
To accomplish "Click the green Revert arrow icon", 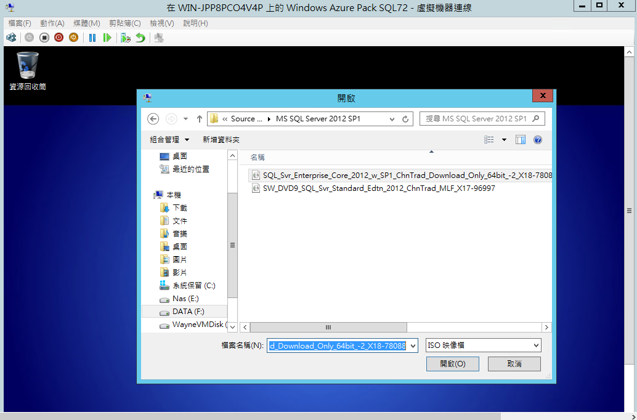I will tap(140, 38).
